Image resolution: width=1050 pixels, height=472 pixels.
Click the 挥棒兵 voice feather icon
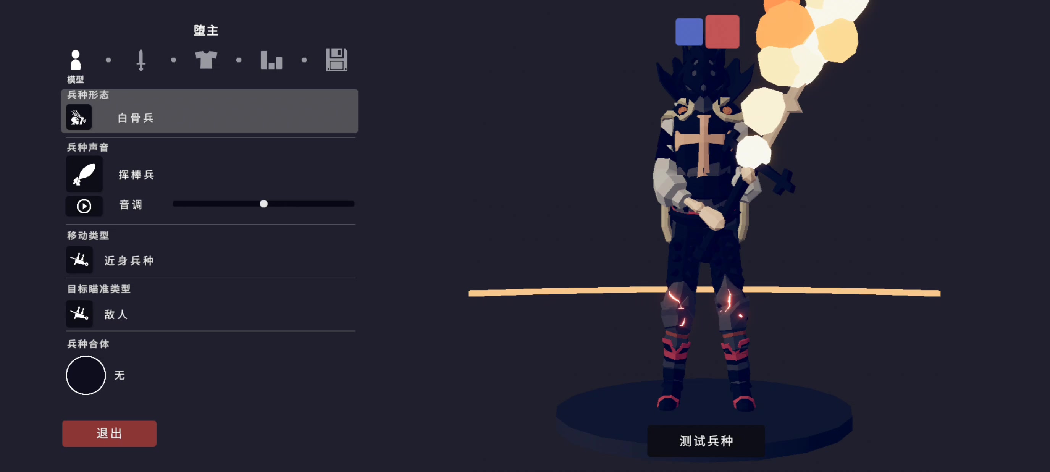click(84, 174)
